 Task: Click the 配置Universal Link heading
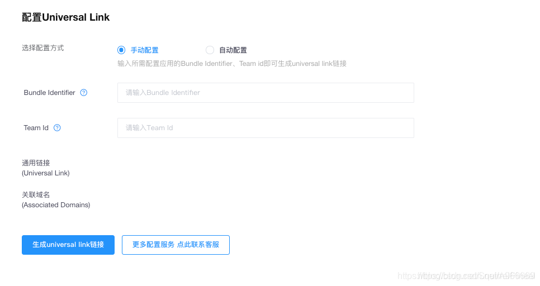(66, 17)
